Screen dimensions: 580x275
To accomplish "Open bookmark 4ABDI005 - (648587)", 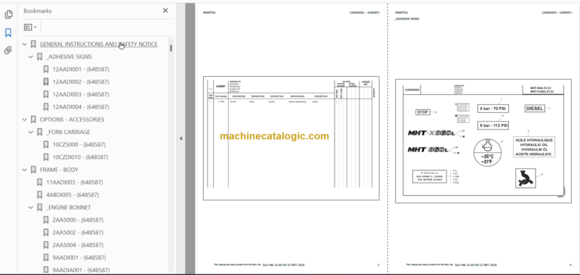I will [72, 195].
